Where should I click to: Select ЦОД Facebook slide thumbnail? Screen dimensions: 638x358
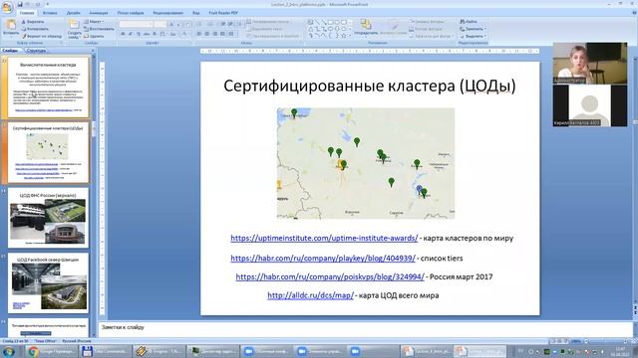coord(48,282)
